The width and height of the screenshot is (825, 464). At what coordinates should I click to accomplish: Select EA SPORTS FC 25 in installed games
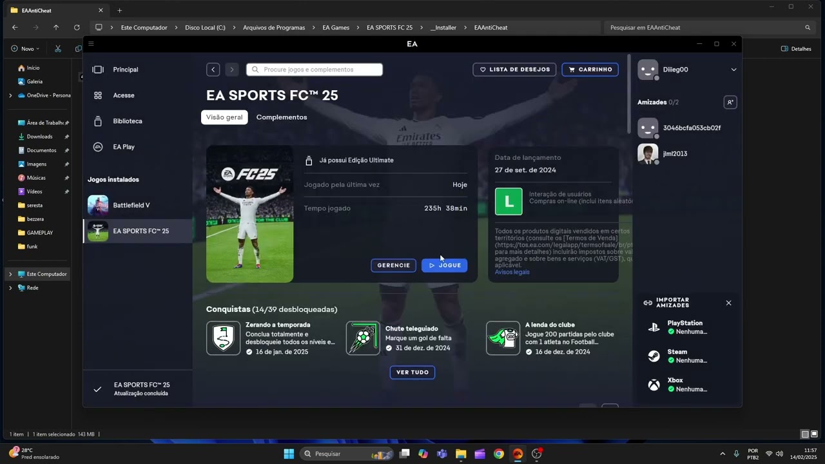[x=137, y=231]
